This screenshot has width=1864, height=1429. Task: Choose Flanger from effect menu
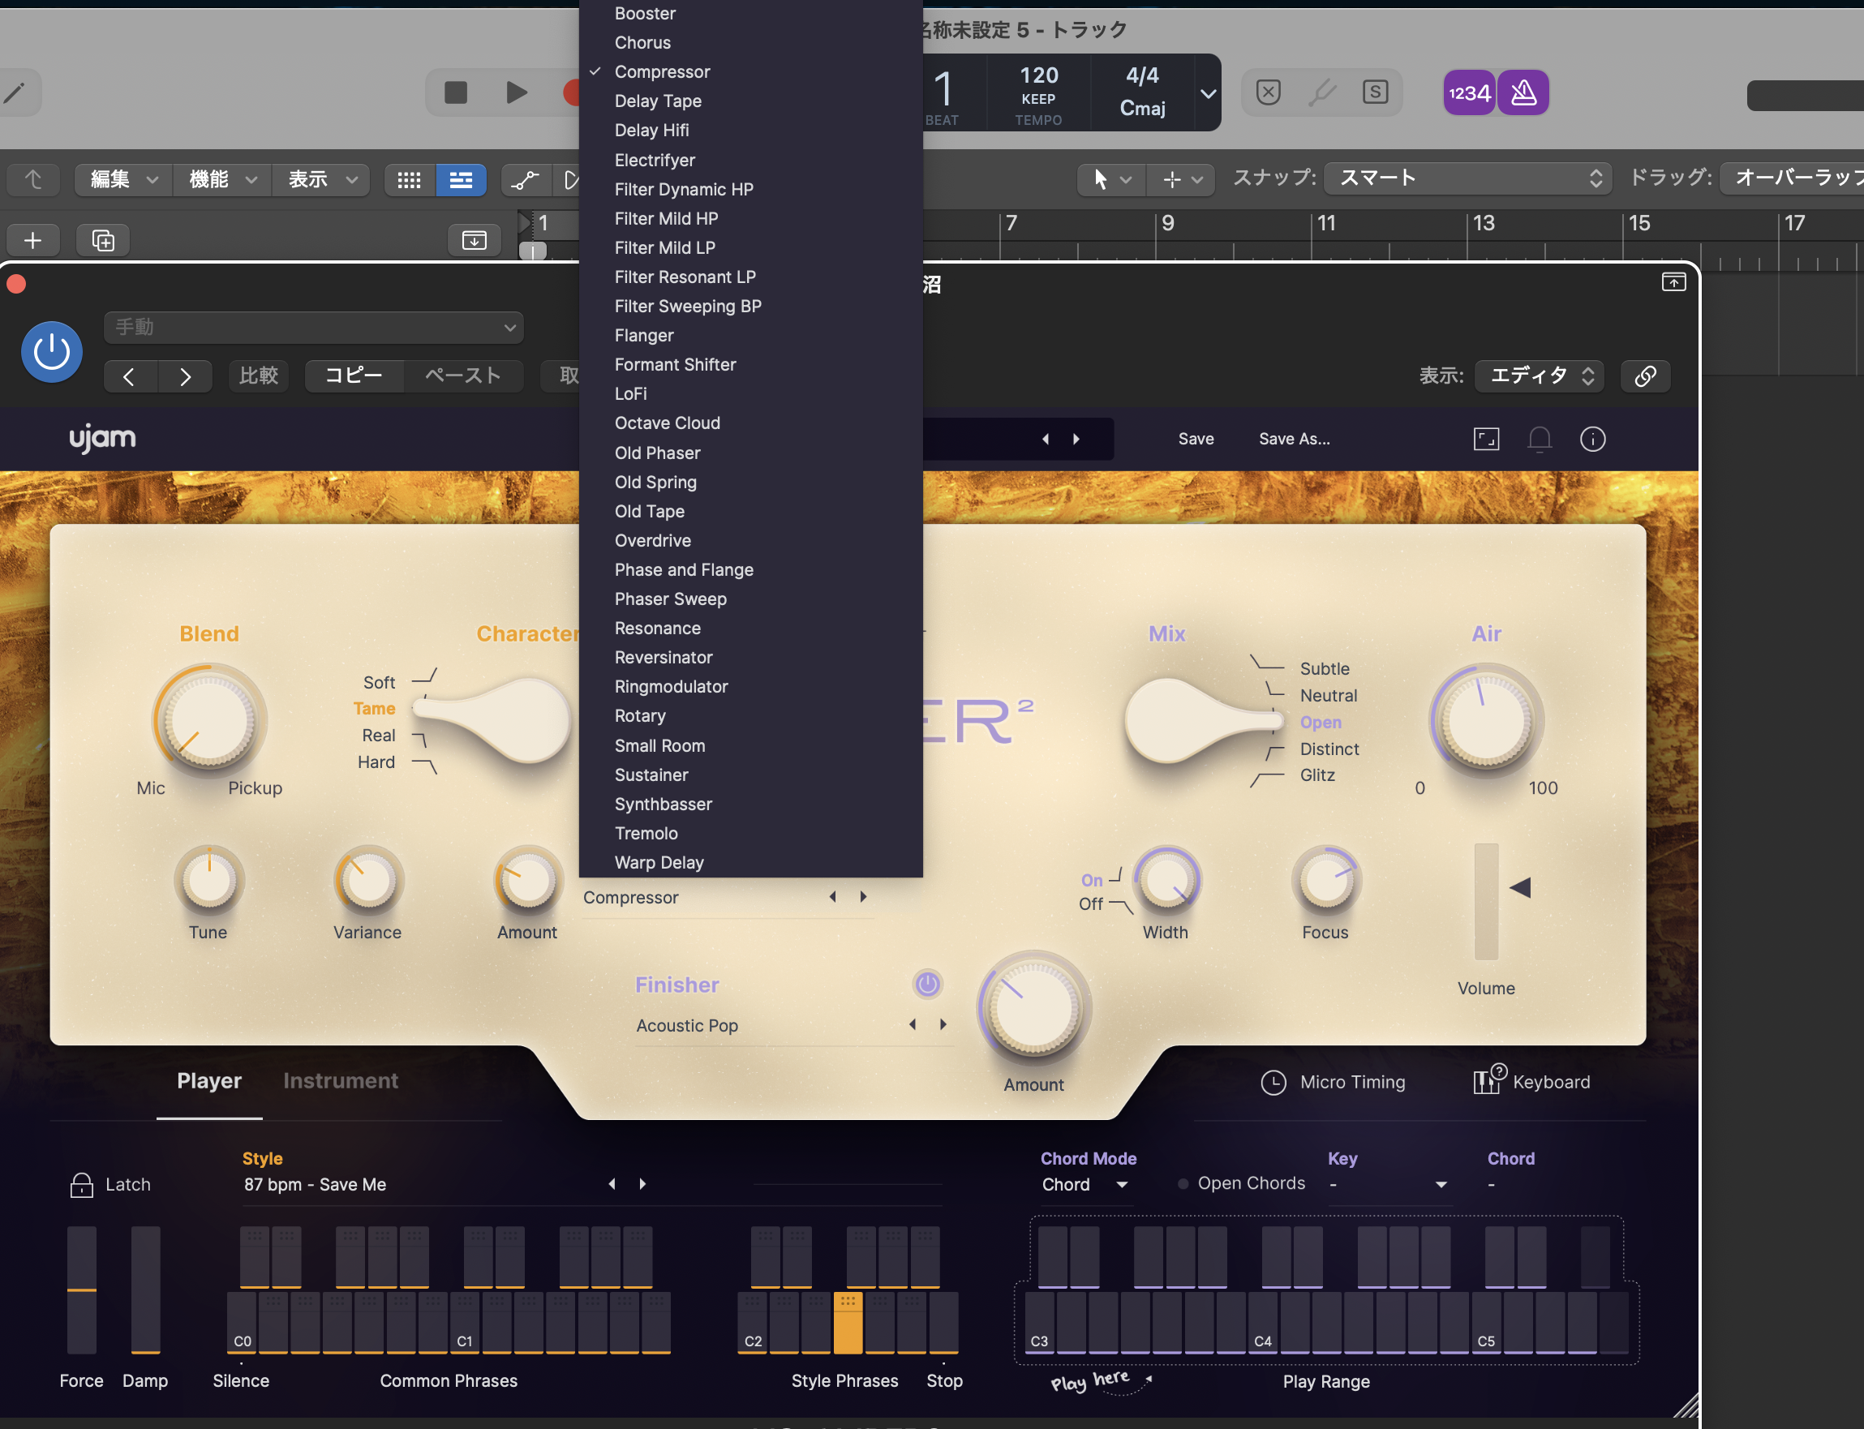pos(750,336)
